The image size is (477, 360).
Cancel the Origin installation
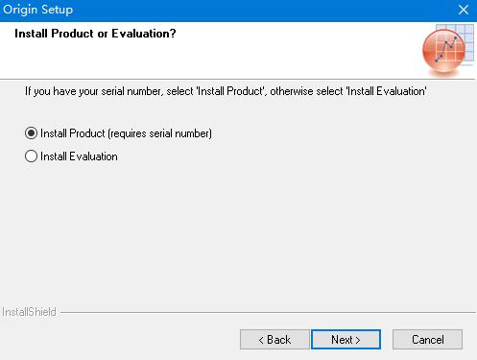click(x=427, y=339)
